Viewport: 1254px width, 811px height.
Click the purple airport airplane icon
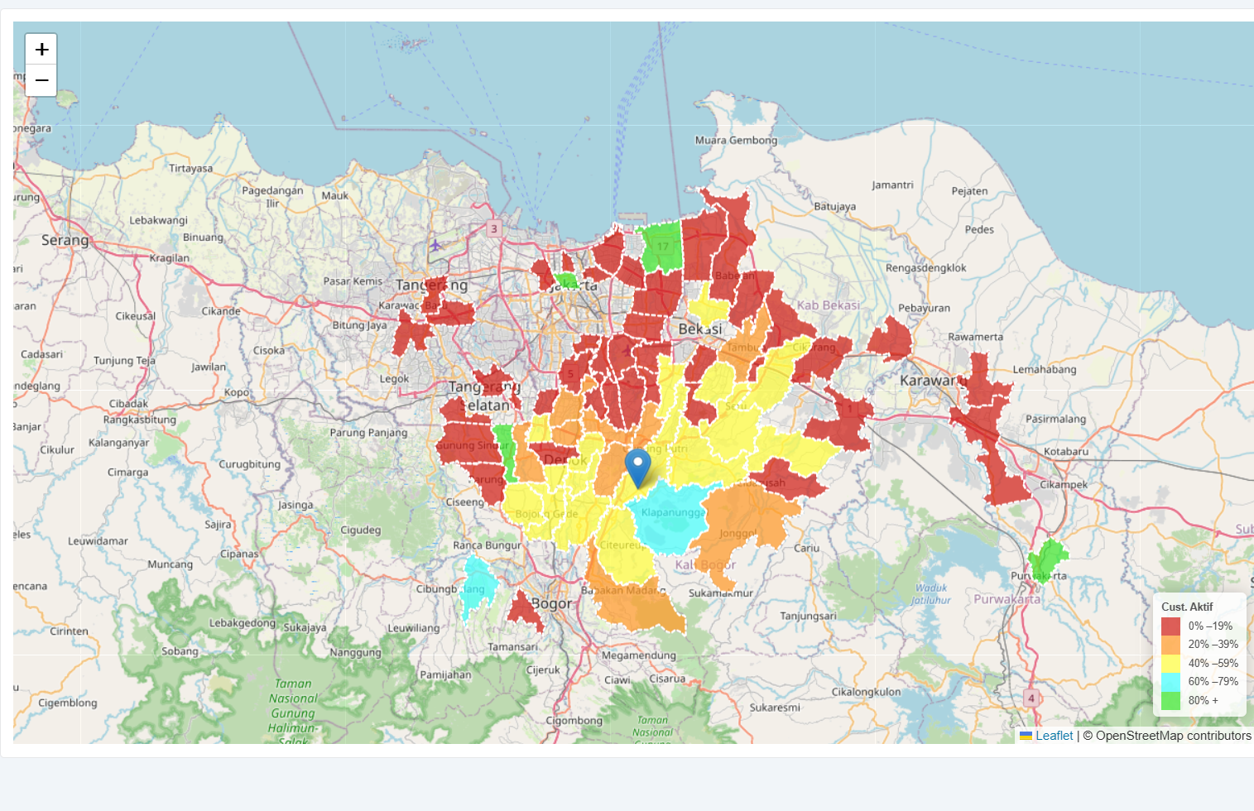tap(436, 246)
